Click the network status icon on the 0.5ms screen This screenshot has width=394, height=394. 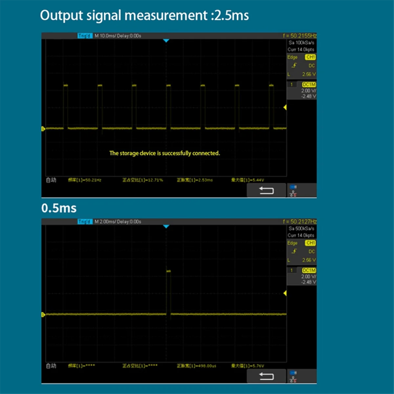pyautogui.click(x=293, y=380)
